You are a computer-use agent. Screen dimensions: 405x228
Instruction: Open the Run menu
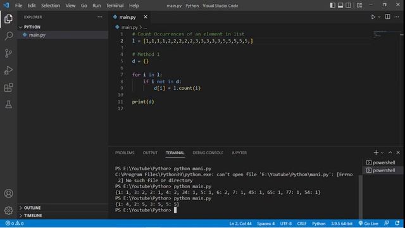[x=97, y=6]
